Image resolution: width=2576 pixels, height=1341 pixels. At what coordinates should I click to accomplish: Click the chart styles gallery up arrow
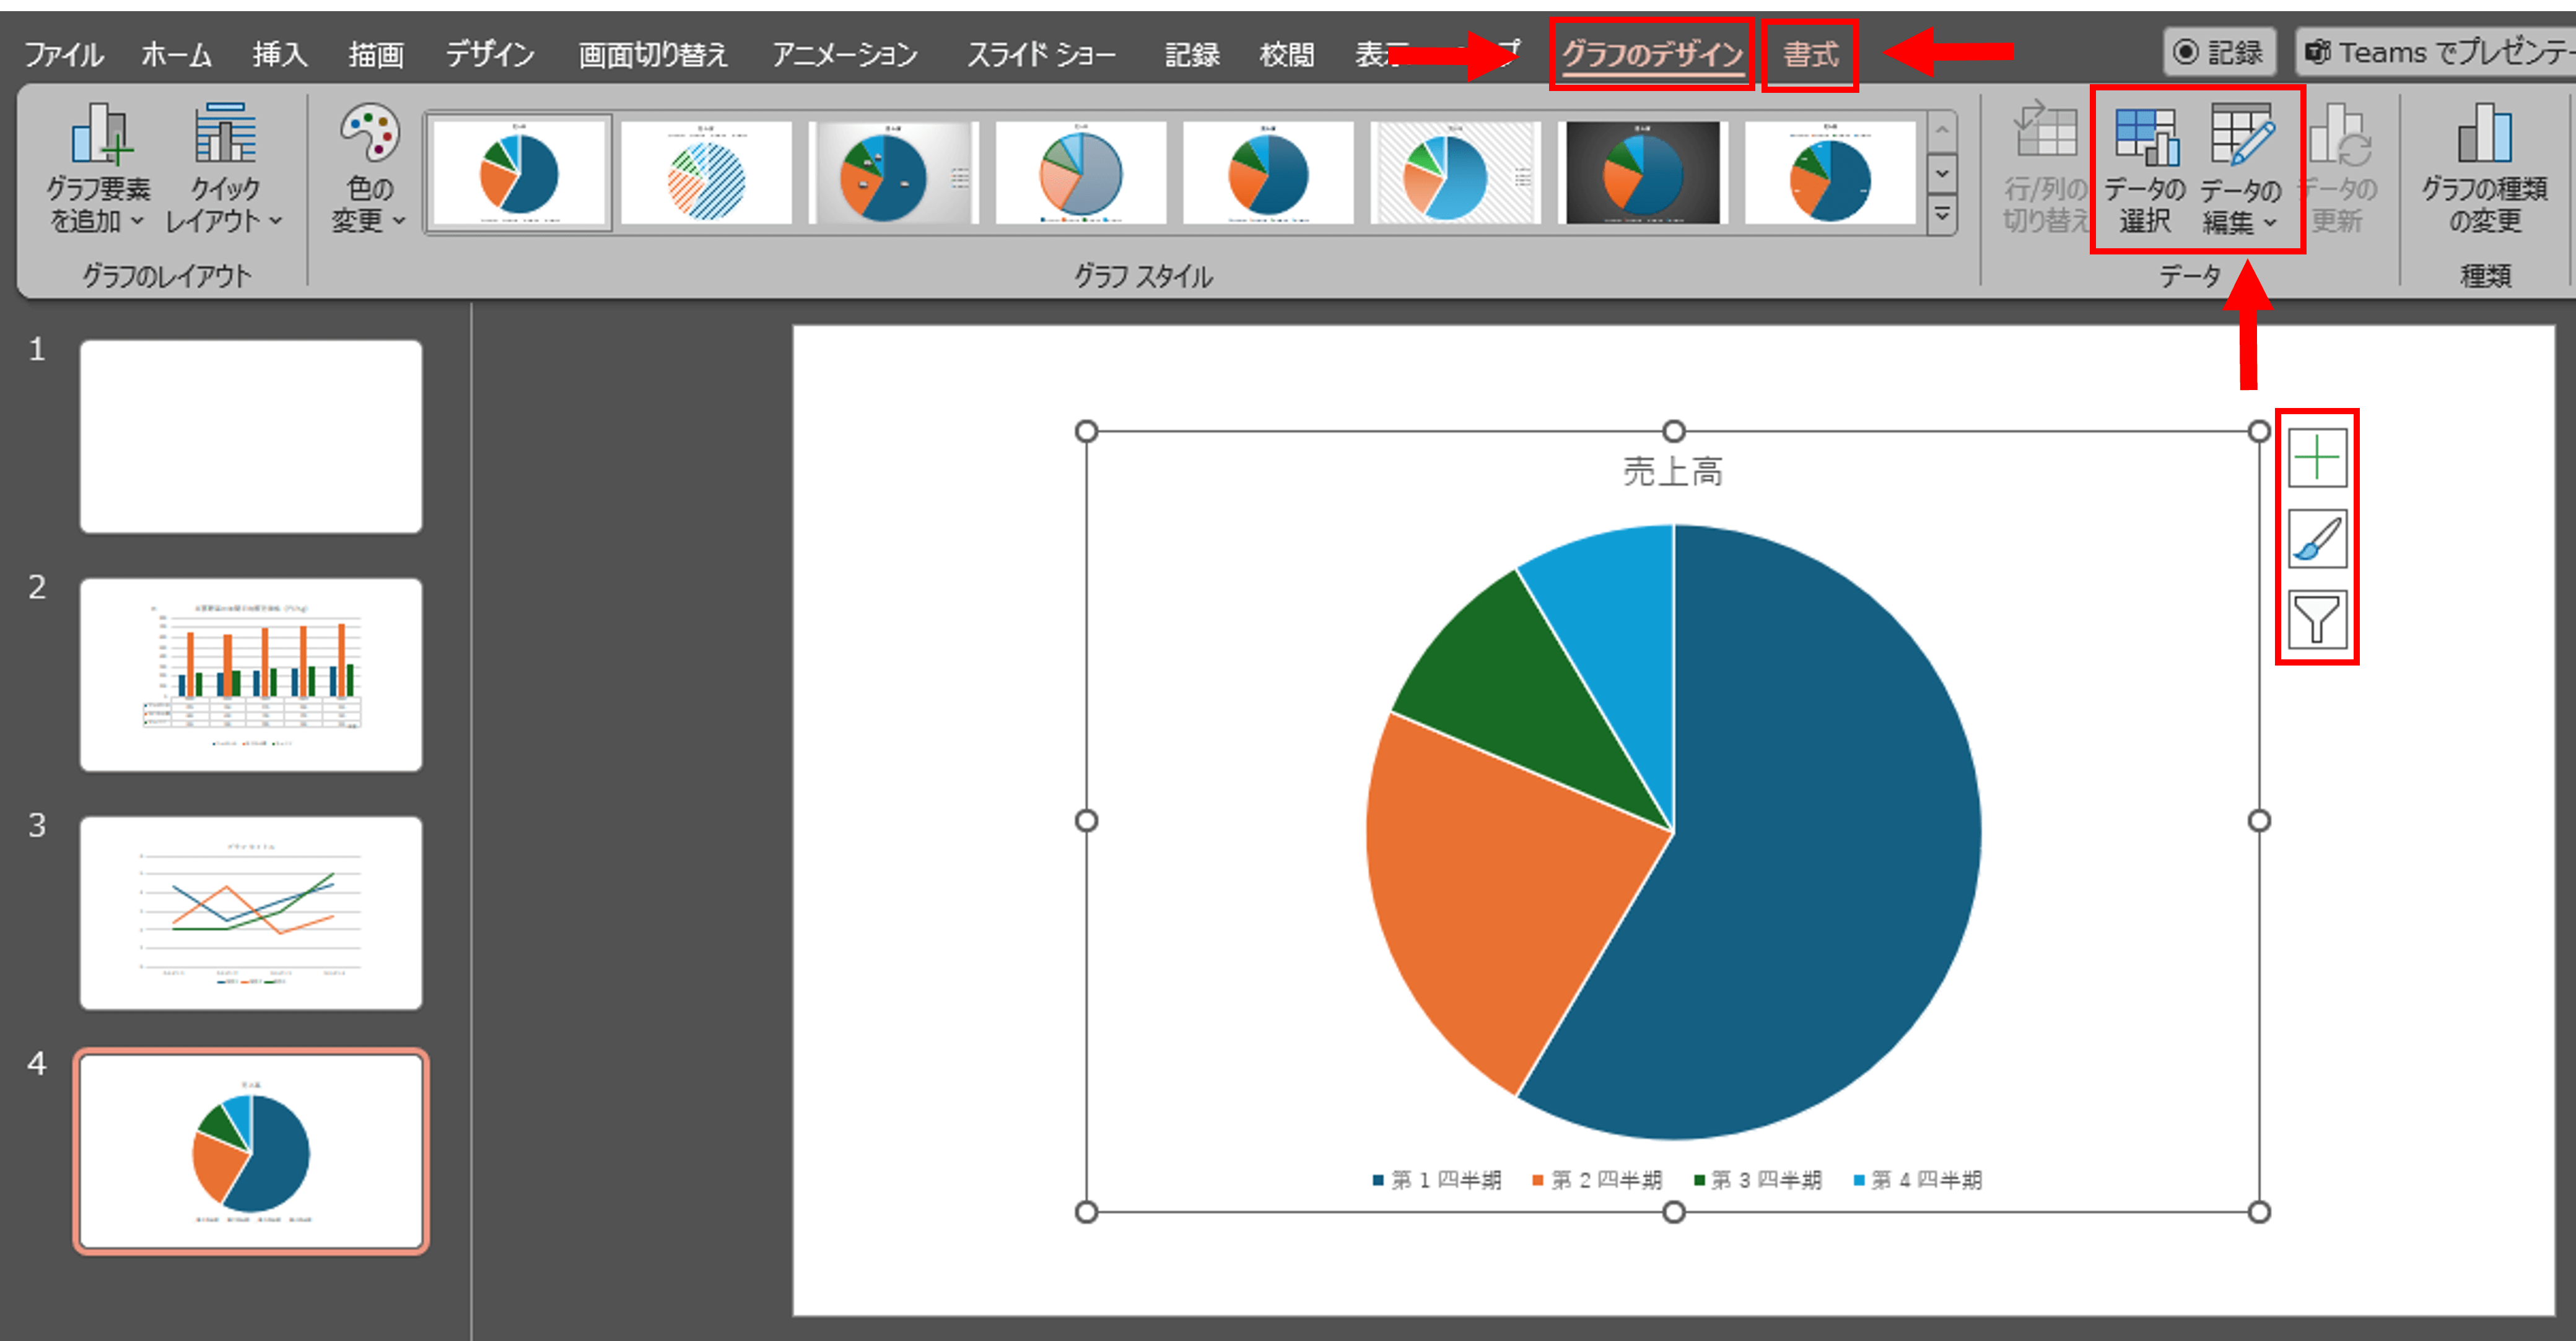(1942, 131)
